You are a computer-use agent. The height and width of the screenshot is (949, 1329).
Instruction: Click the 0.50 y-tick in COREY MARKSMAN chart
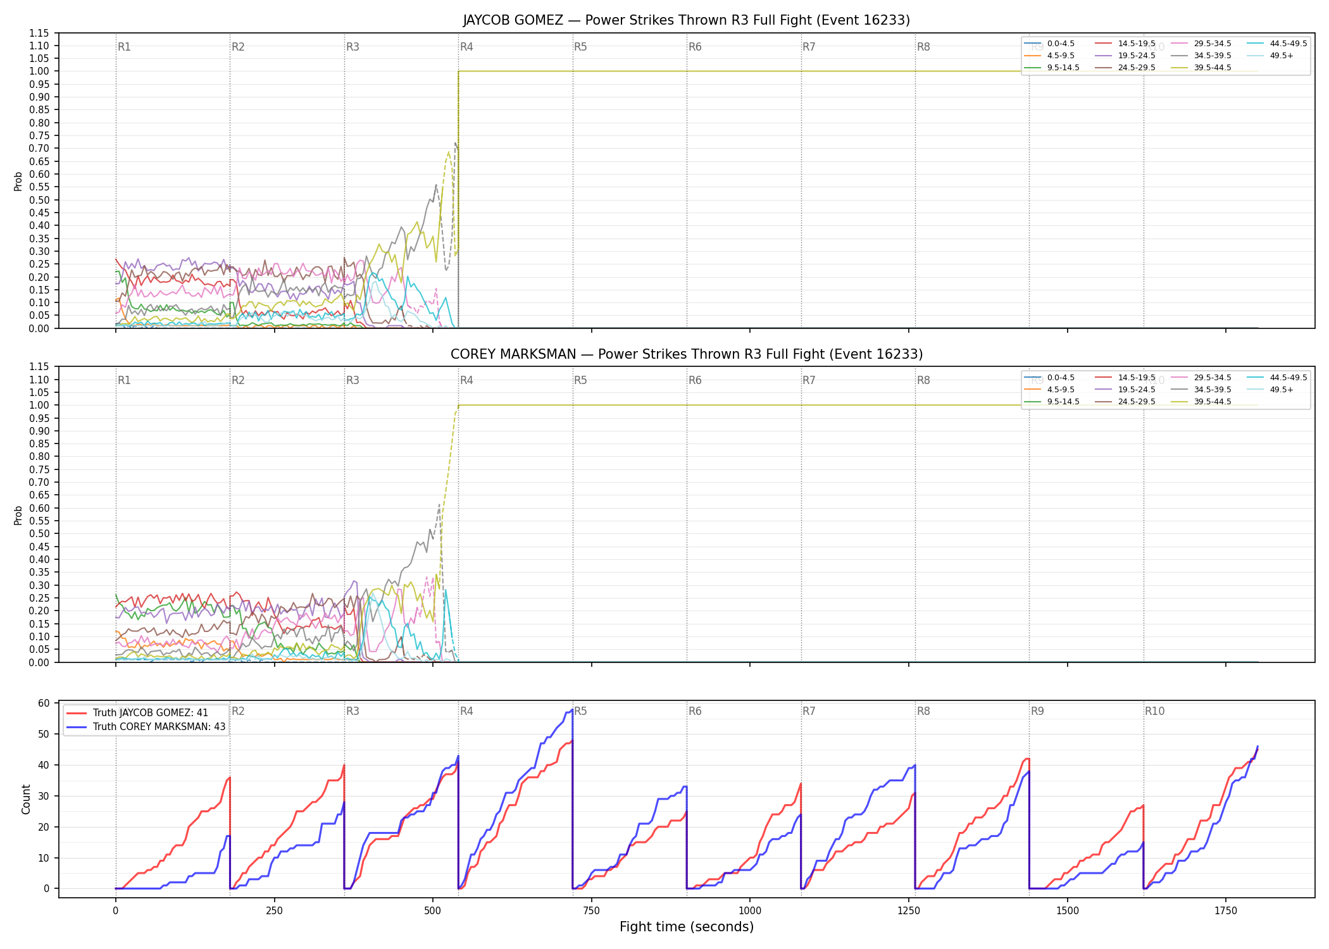39,533
